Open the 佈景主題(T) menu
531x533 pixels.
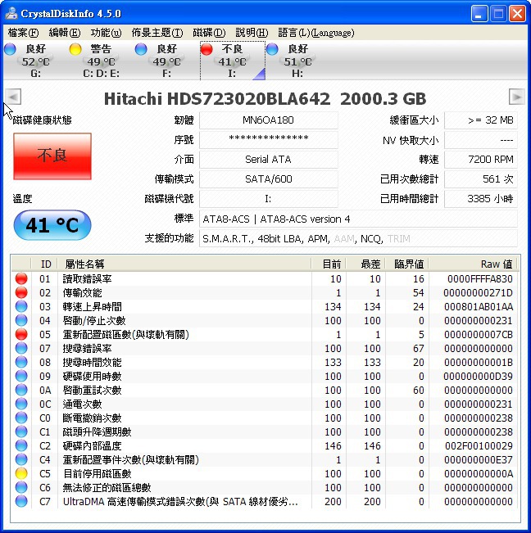click(x=157, y=33)
